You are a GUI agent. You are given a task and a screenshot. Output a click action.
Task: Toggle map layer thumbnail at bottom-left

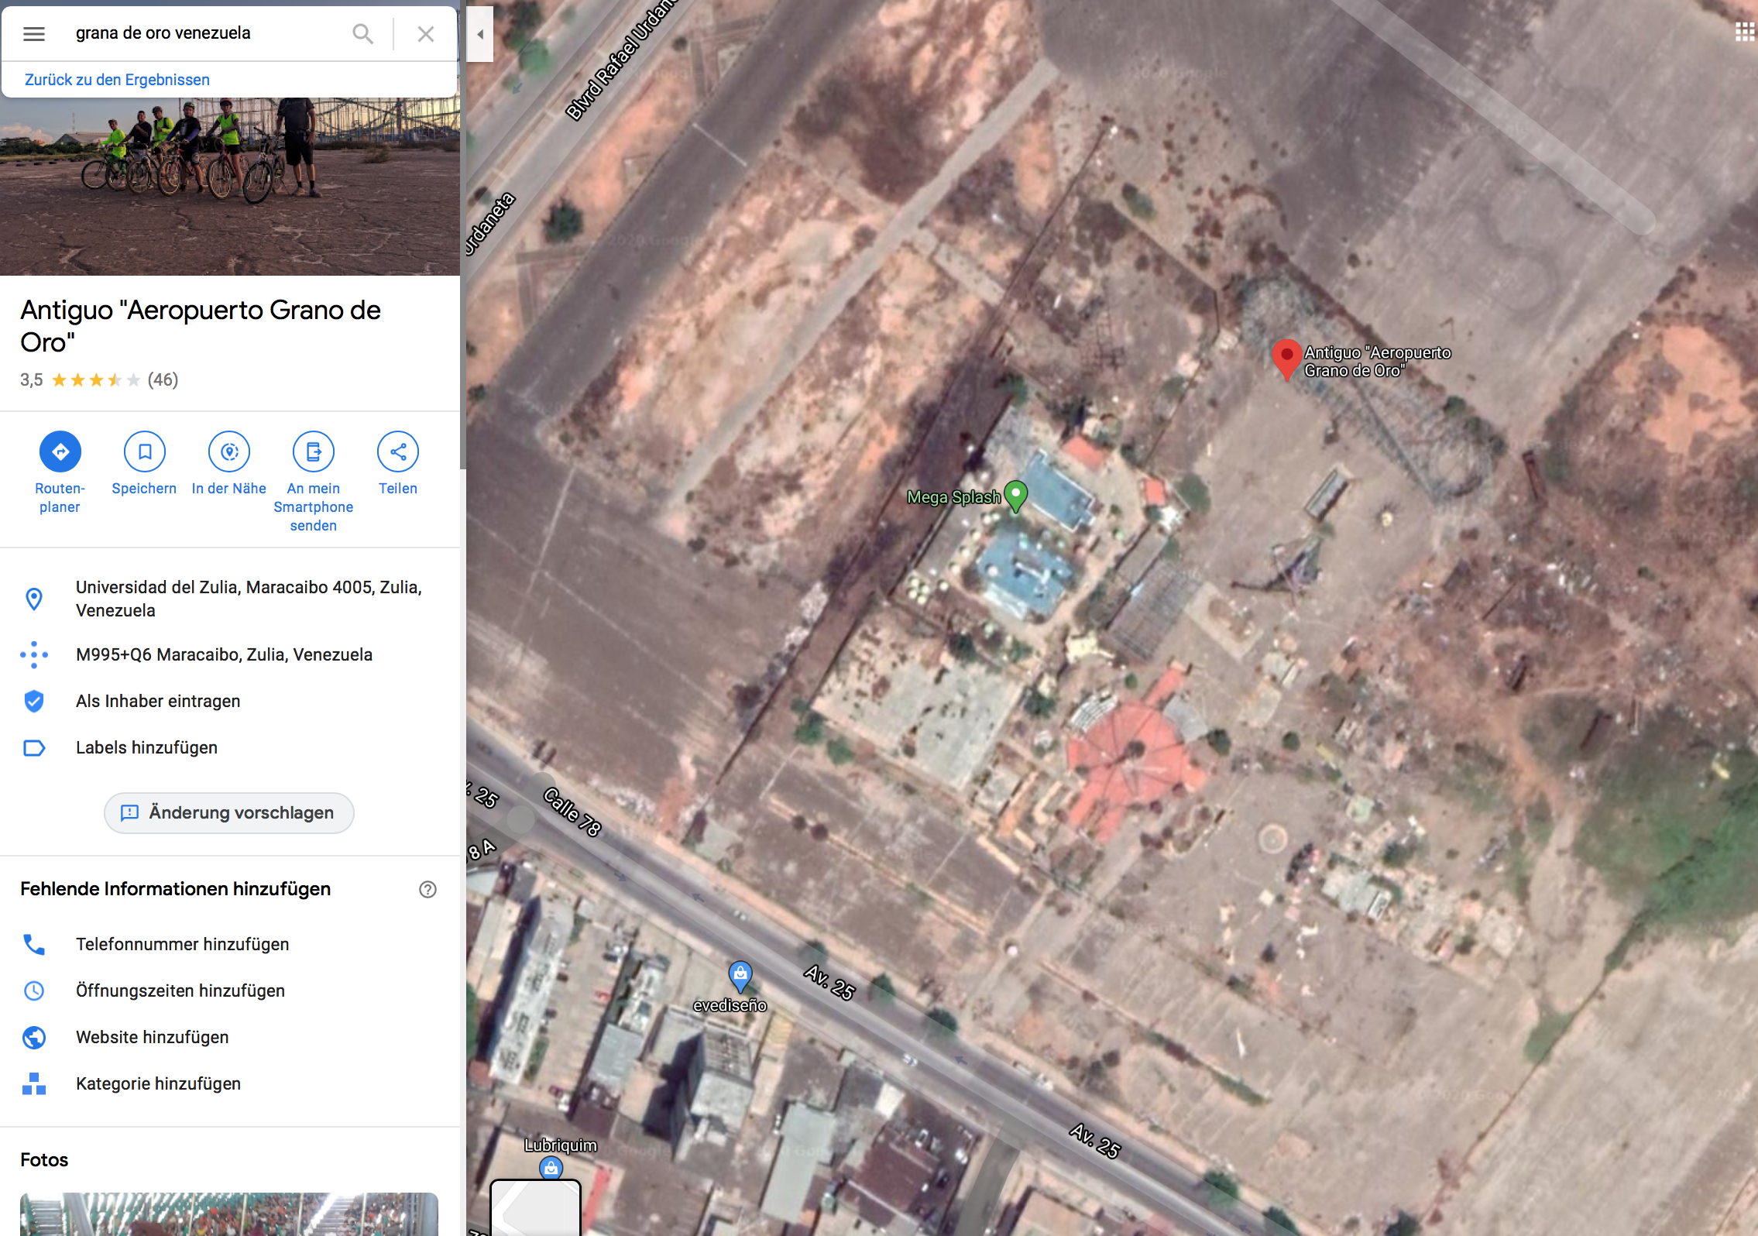tap(535, 1207)
